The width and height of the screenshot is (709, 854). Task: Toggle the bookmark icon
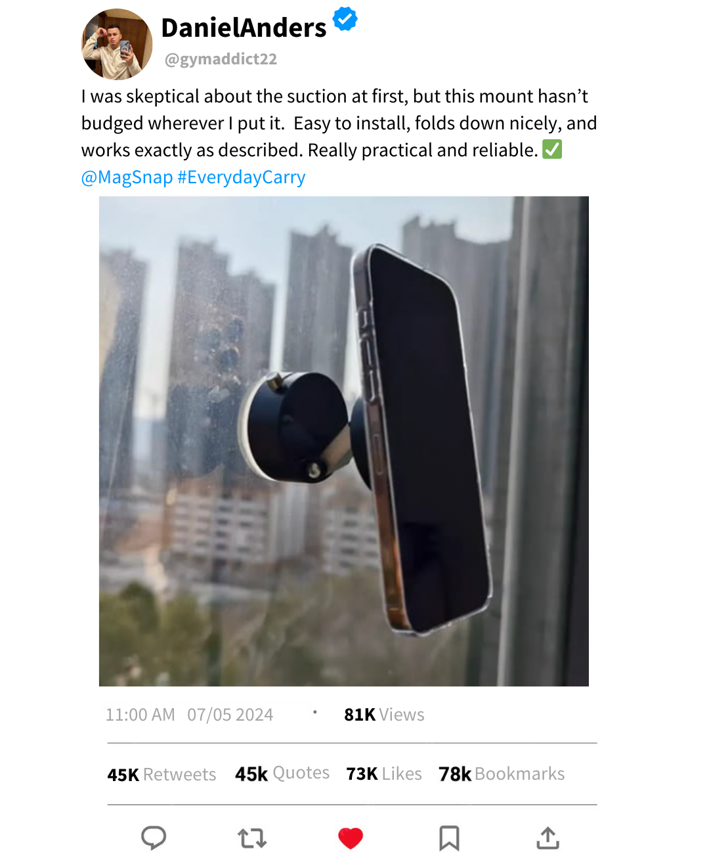coord(449,838)
